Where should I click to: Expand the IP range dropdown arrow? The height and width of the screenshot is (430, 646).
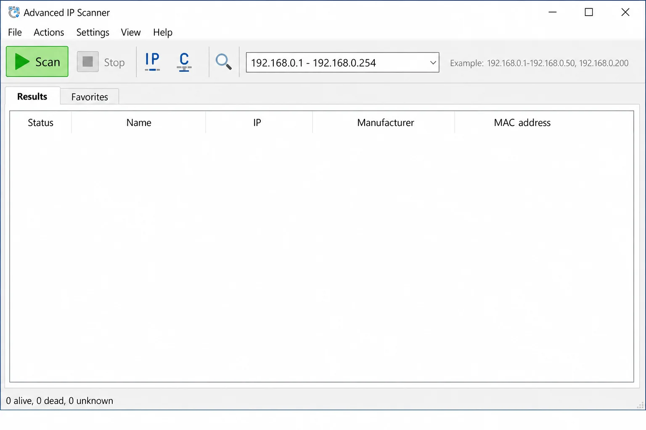tap(433, 63)
